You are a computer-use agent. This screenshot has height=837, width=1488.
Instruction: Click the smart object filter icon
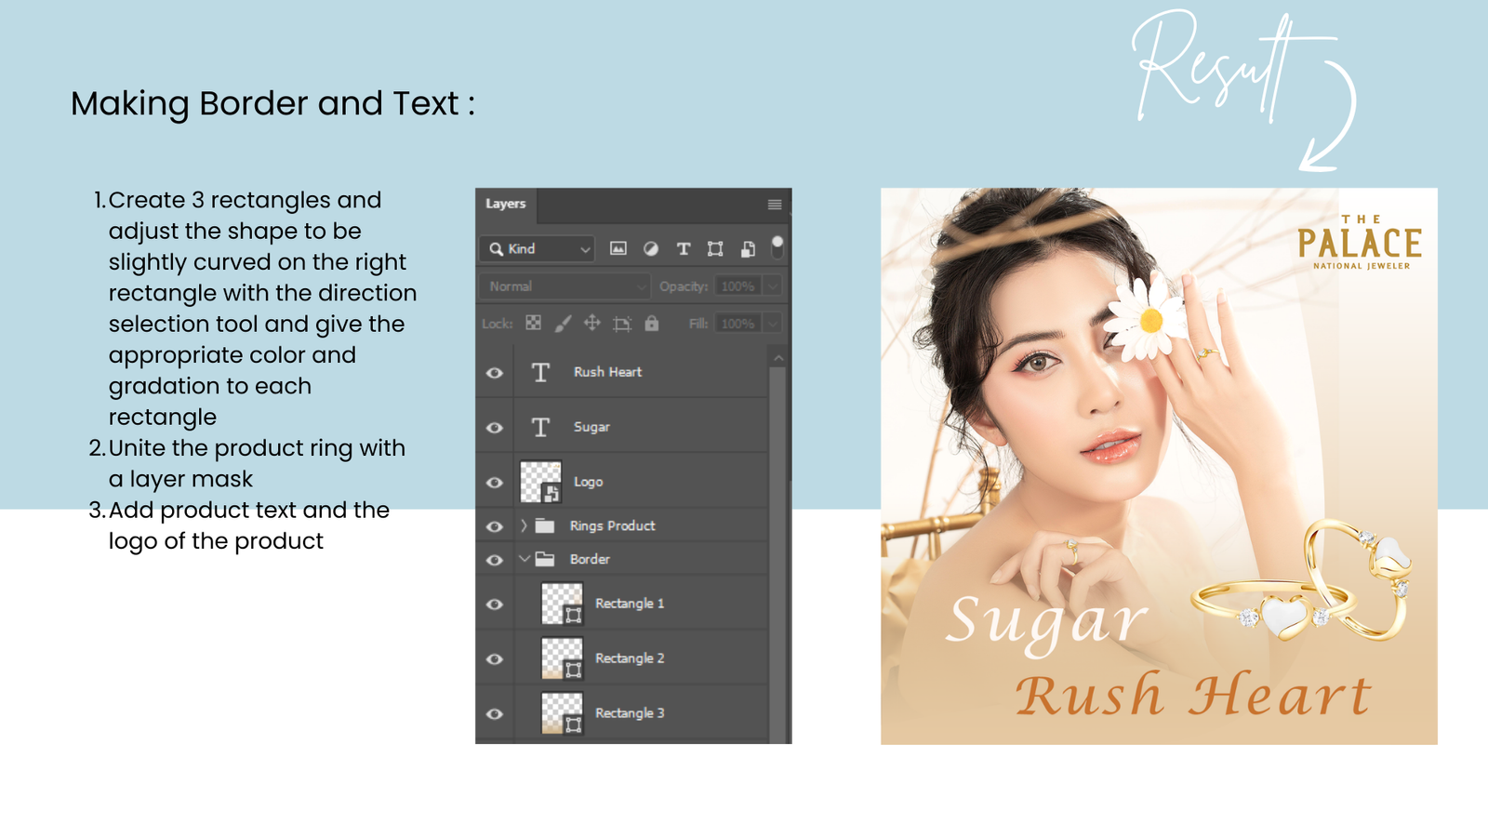tap(748, 248)
